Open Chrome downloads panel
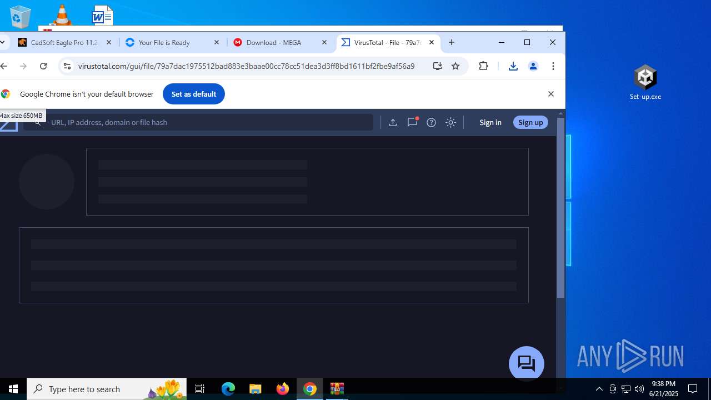This screenshot has width=711, height=400. click(x=513, y=66)
